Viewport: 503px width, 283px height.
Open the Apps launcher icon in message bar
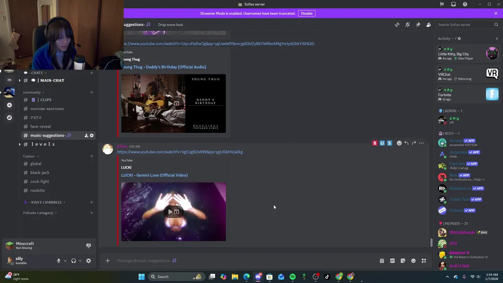(x=424, y=261)
